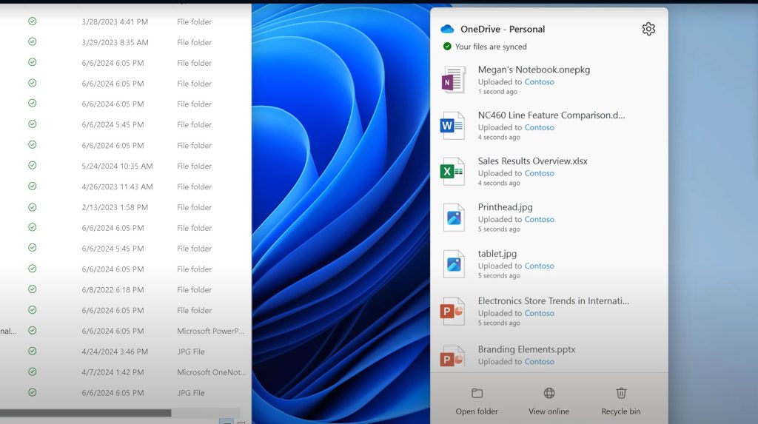
Task: Click View online globe button
Action: (x=549, y=400)
